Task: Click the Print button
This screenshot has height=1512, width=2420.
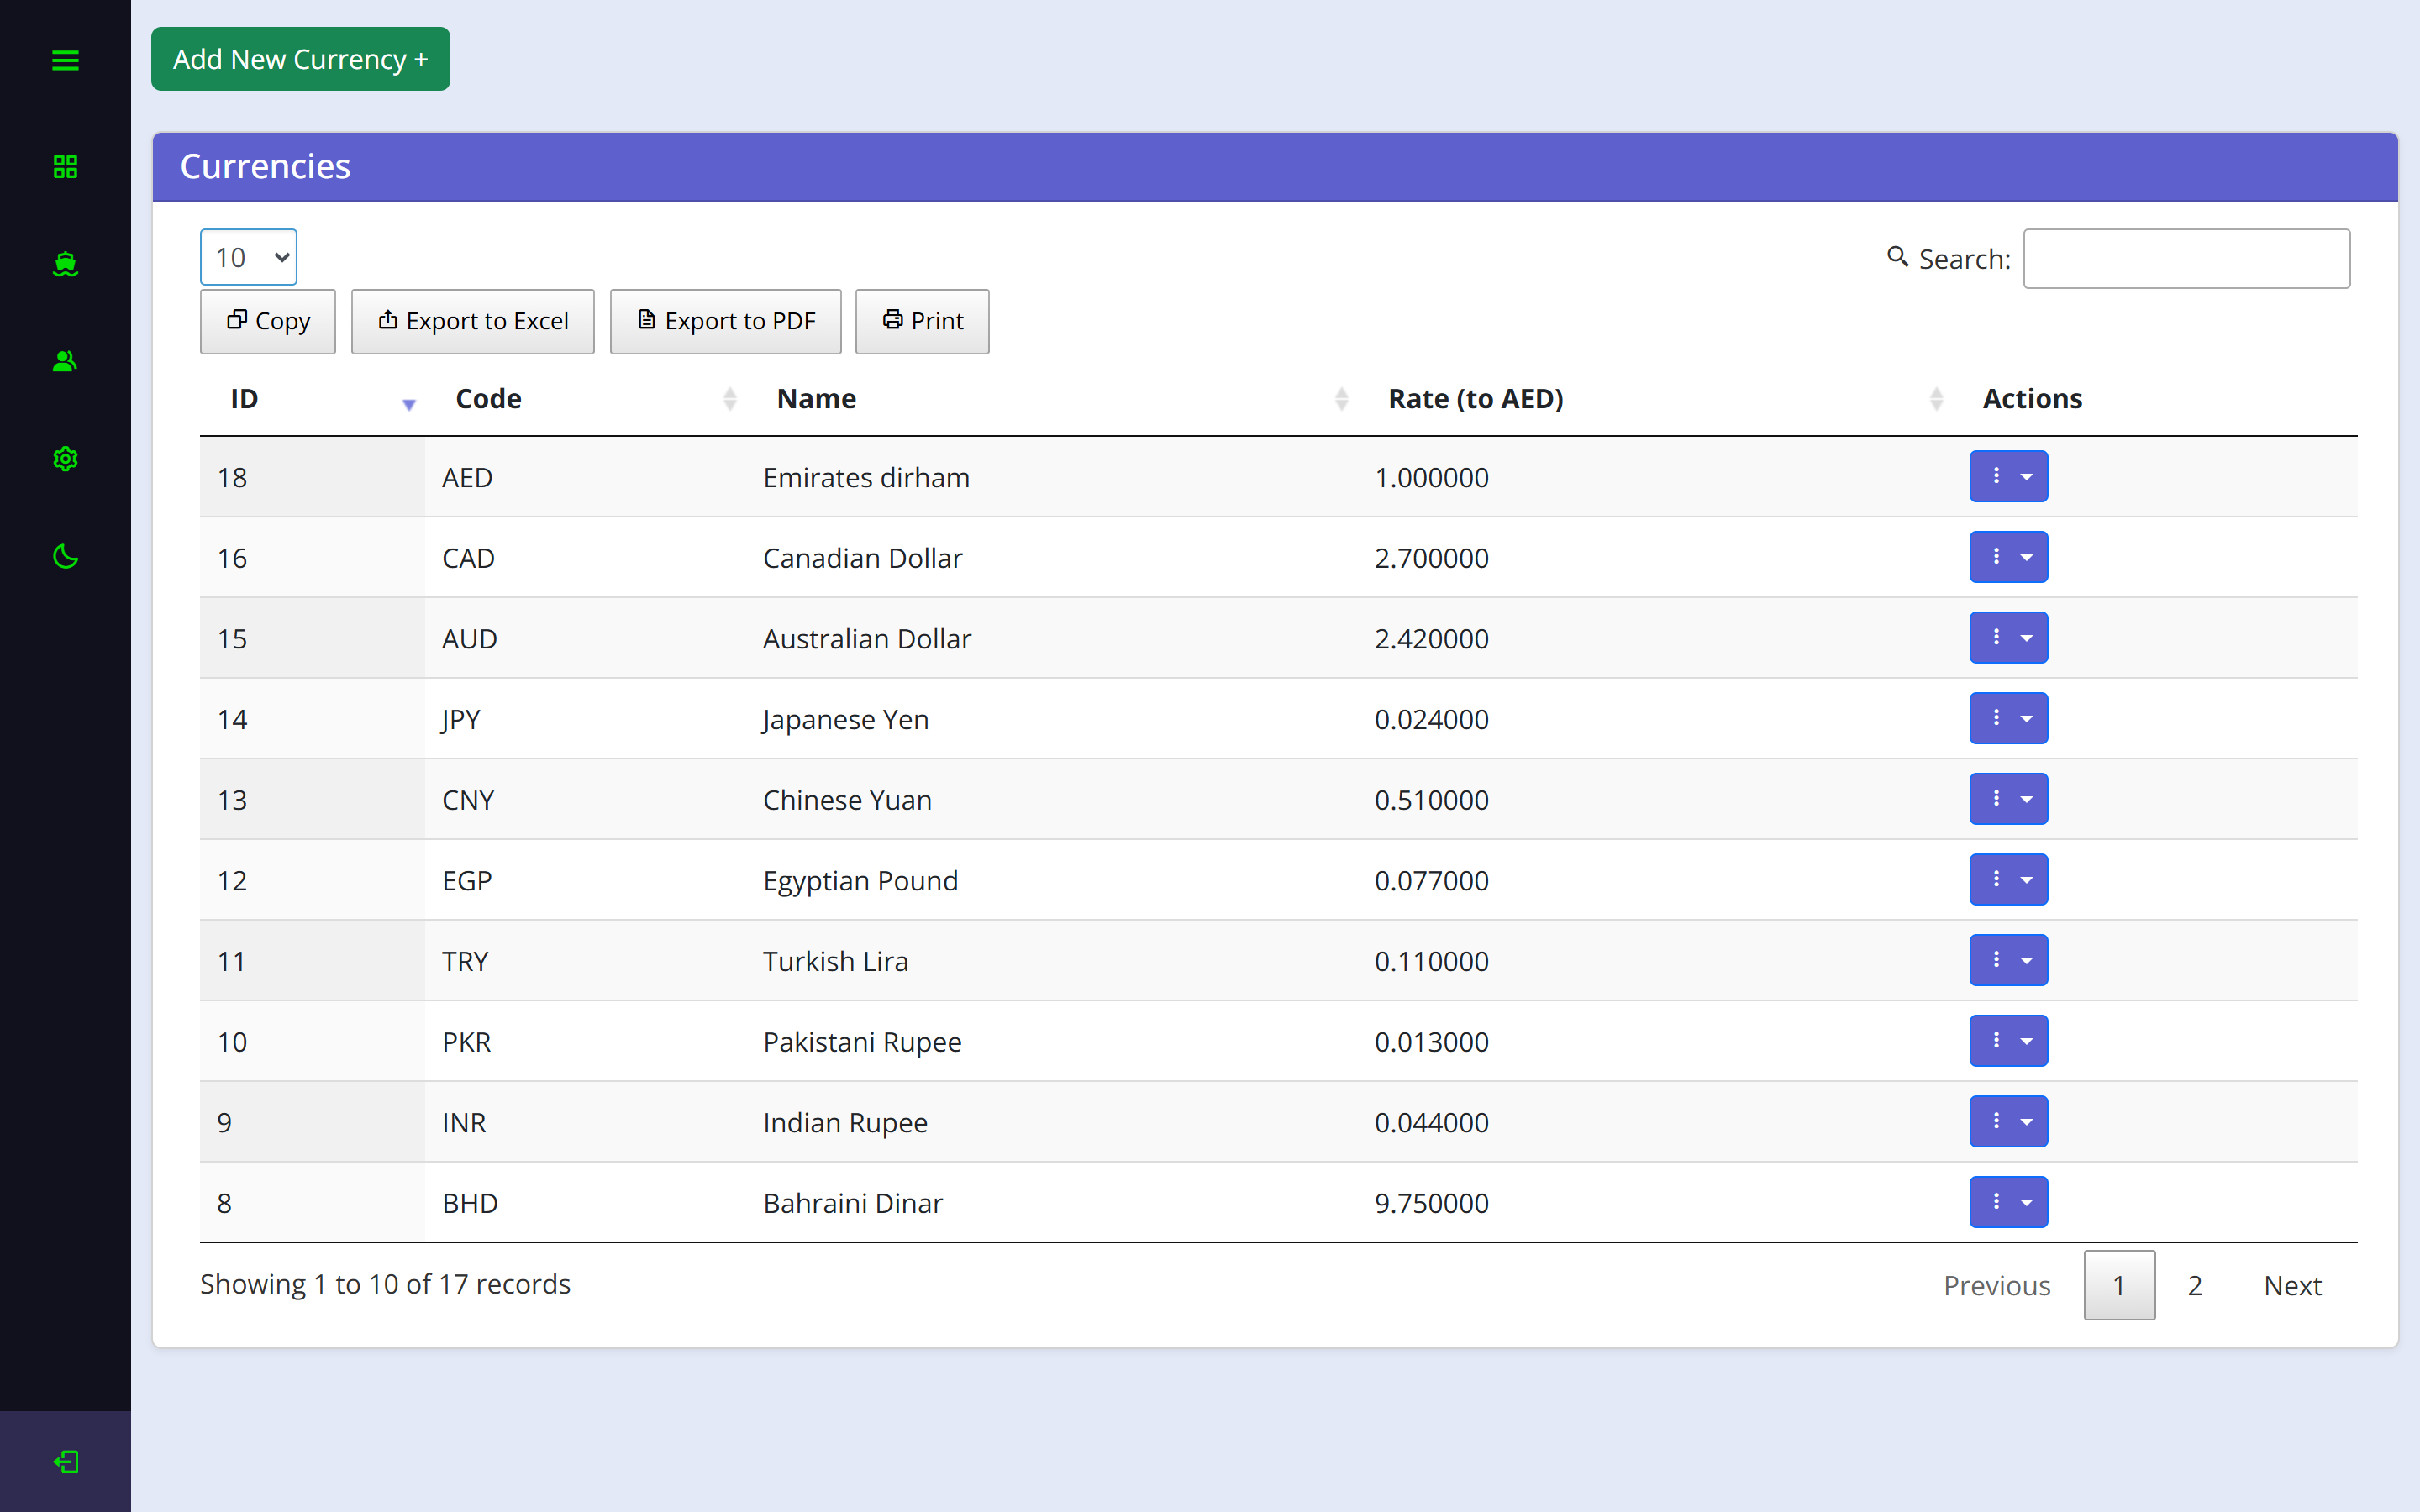Action: [922, 321]
